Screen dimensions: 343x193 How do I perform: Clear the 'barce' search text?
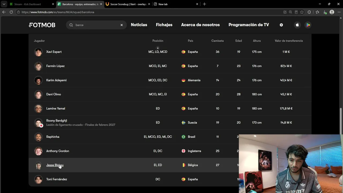pos(121,25)
